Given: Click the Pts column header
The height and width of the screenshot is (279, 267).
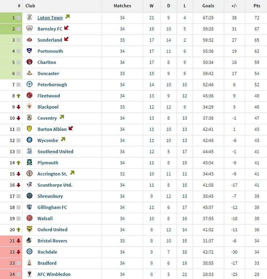Looking at the screenshot, I should (257, 6).
